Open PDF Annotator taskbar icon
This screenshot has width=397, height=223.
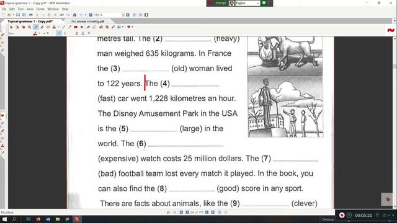[77, 219]
